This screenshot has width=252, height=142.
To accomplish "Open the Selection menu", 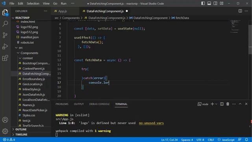I will coord(33,4).
